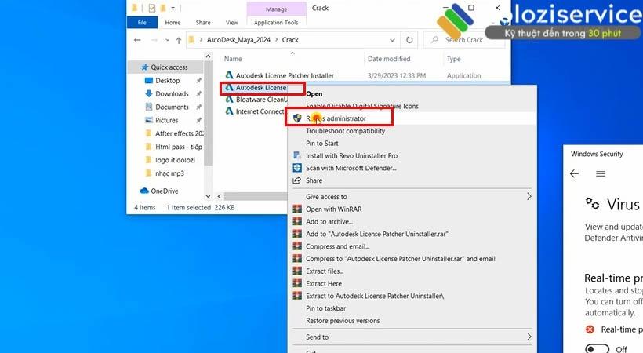Click the OneDrive cloud icon in sidebar
Image resolution: width=643 pixels, height=353 pixels.
click(x=144, y=191)
